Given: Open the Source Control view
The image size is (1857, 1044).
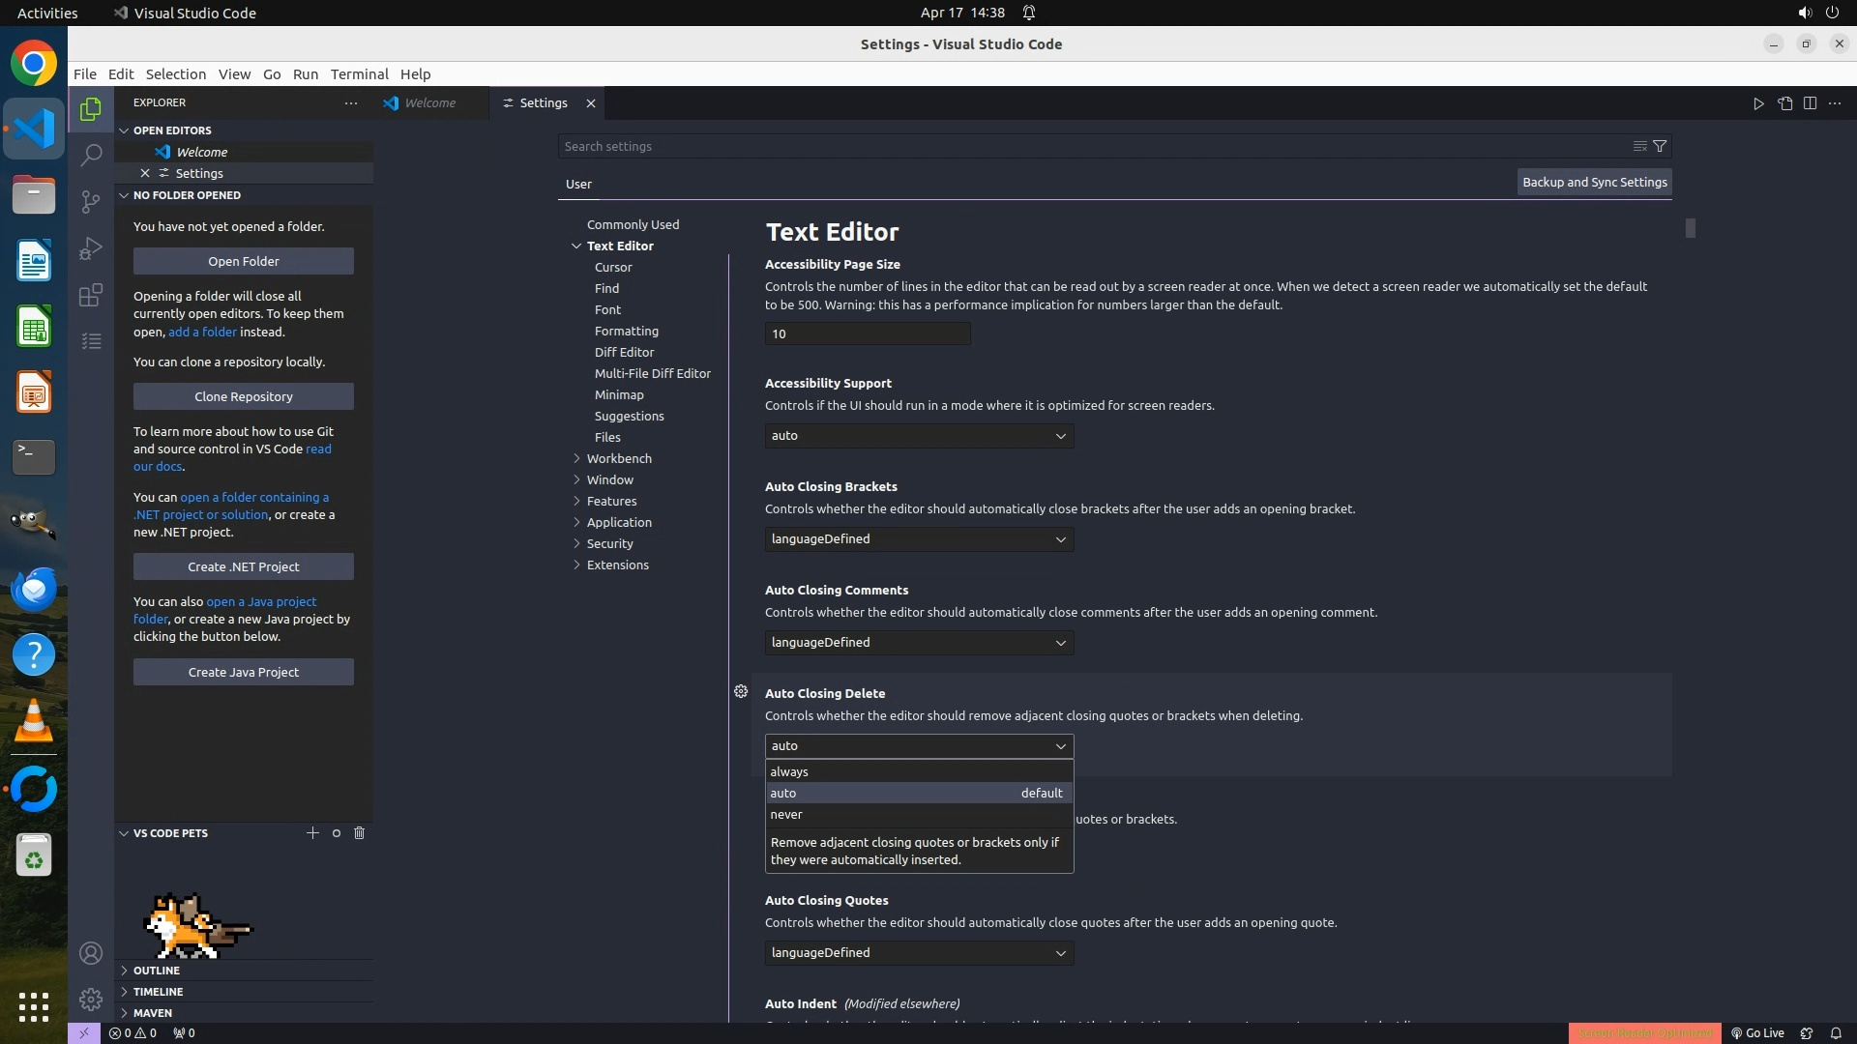Looking at the screenshot, I should click(91, 201).
